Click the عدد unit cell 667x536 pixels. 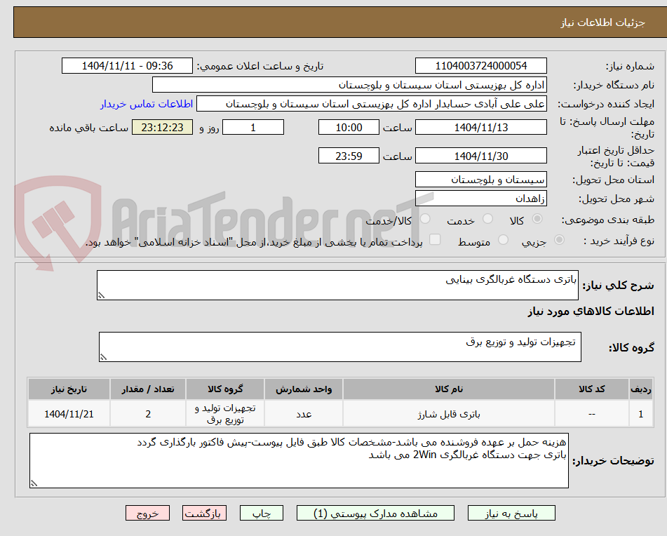coord(304,414)
